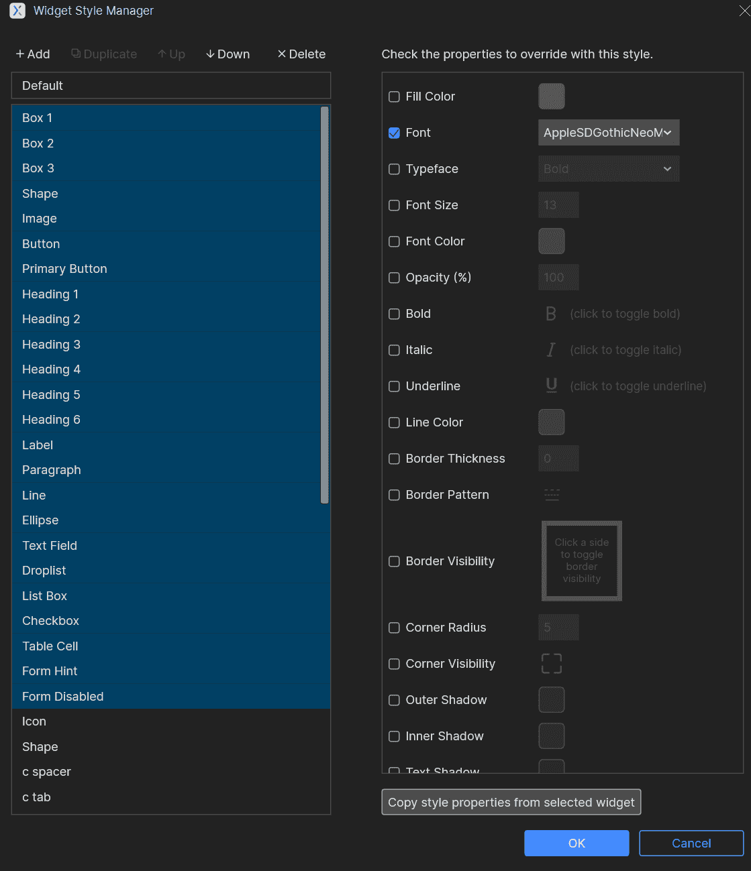This screenshot has width=751, height=871.
Task: Enable the Opacity (%) checkbox
Action: pyautogui.click(x=395, y=278)
